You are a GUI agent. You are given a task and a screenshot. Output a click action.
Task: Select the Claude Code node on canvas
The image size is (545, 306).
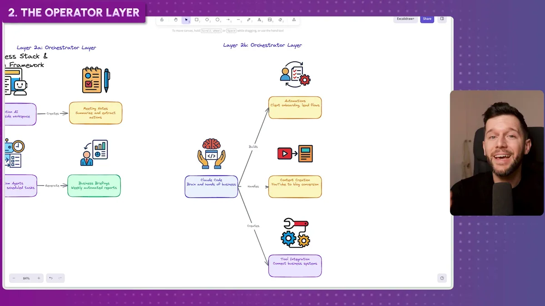[211, 186]
